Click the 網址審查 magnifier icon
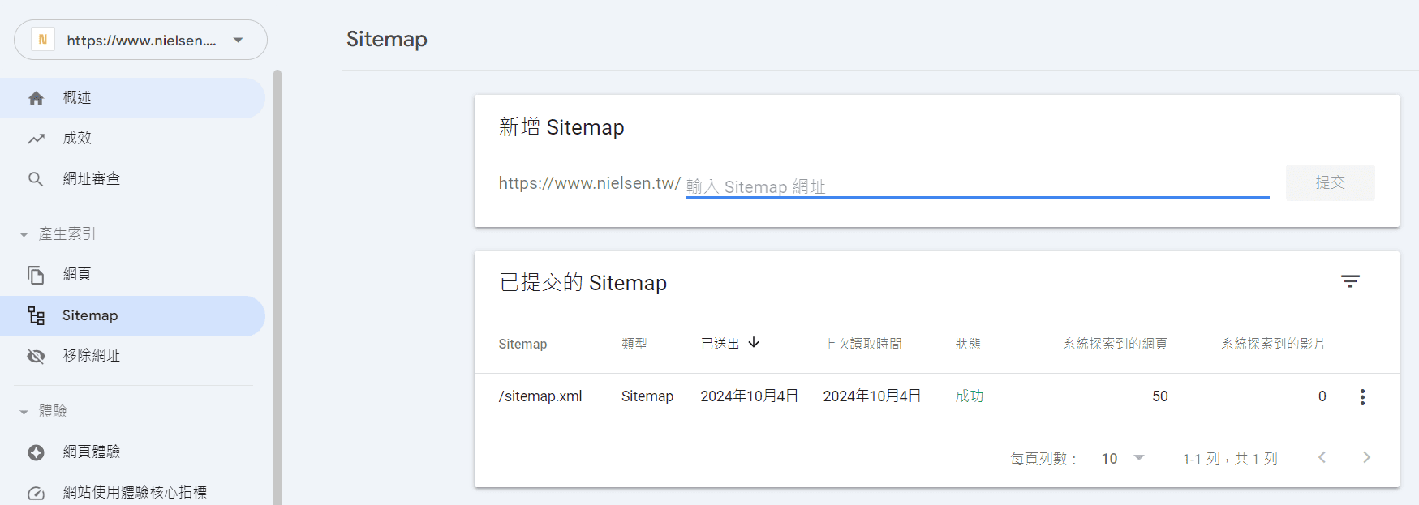The image size is (1419, 505). coord(36,179)
